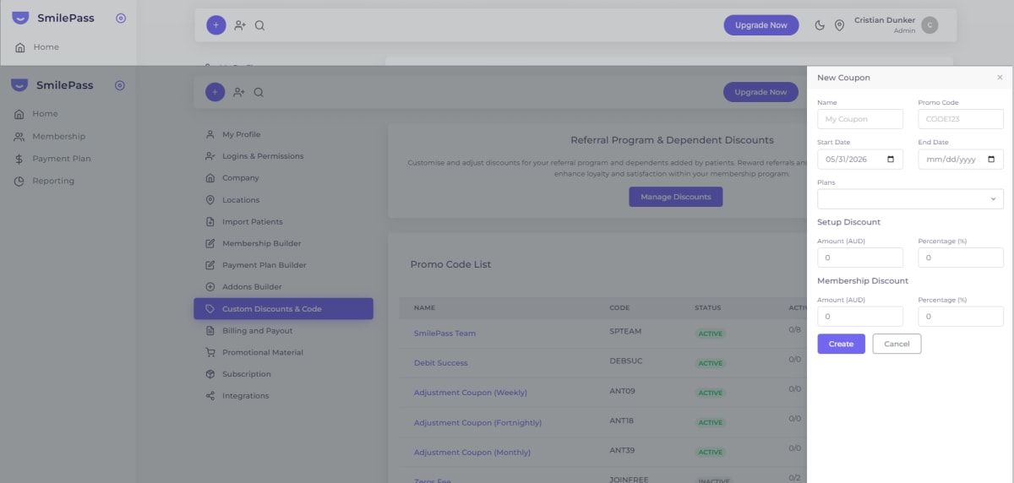Click the Promotional Material cart icon
This screenshot has width=1014, height=483.
[210, 352]
